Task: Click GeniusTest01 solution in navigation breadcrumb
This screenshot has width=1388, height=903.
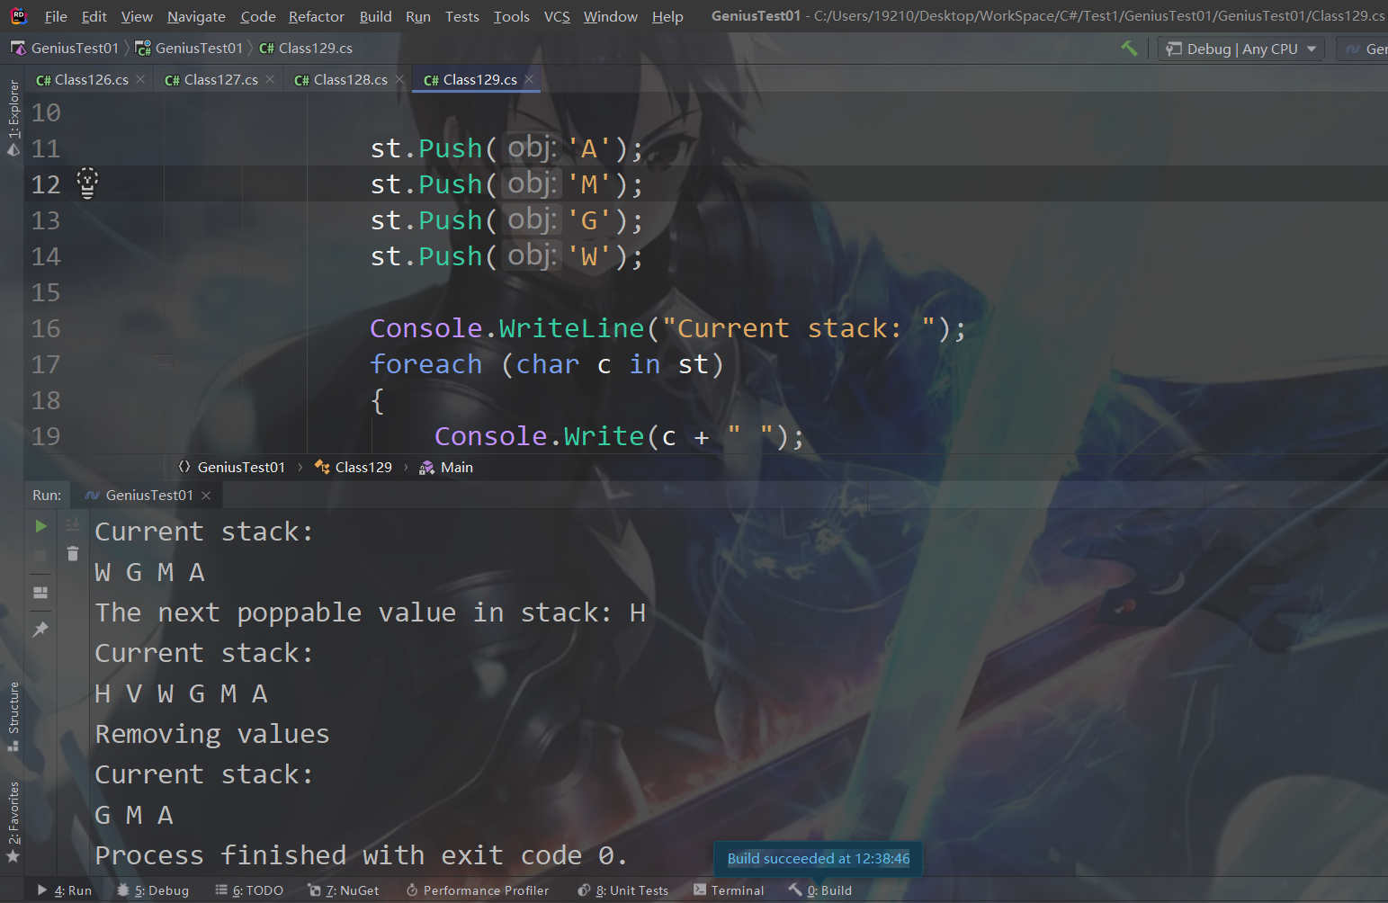Action: pos(65,49)
